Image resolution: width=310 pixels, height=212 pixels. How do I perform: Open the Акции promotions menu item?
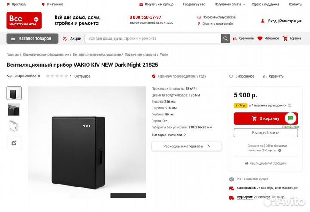(x=71, y=38)
